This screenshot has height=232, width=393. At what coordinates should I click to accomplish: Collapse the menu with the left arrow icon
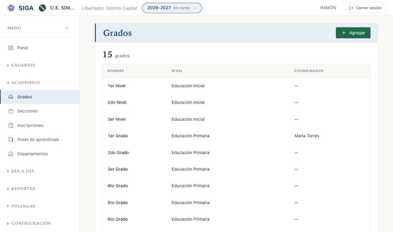pyautogui.click(x=67, y=28)
